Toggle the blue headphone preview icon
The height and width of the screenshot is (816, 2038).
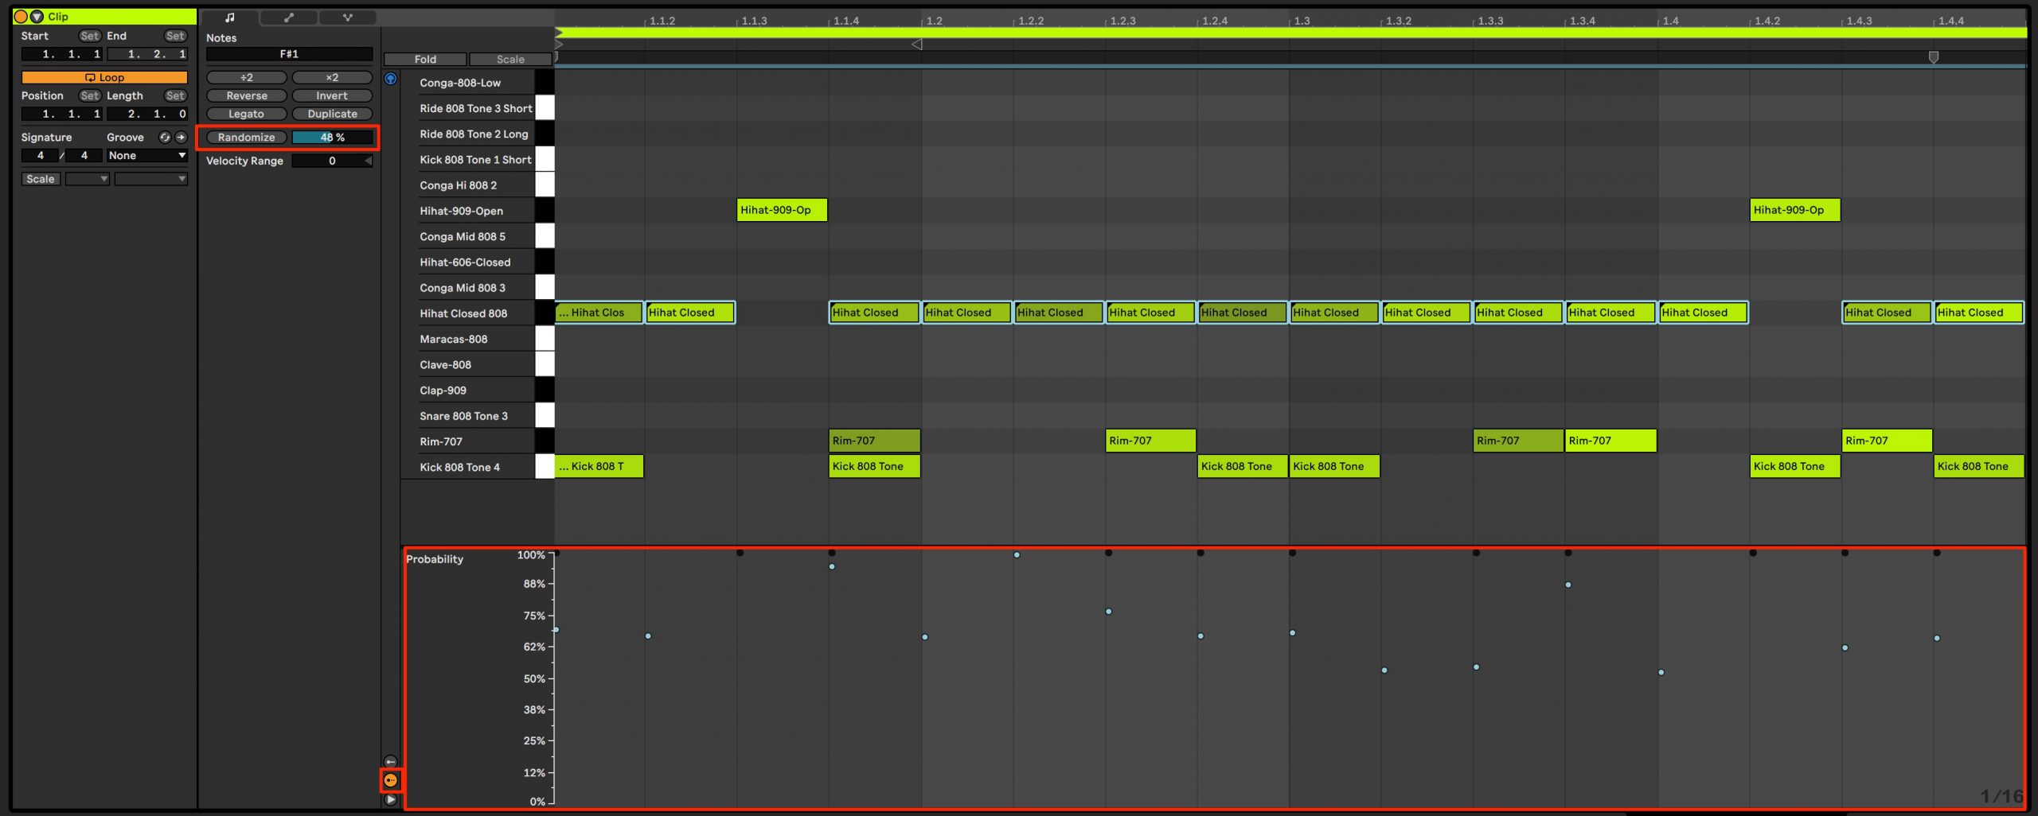(x=390, y=79)
